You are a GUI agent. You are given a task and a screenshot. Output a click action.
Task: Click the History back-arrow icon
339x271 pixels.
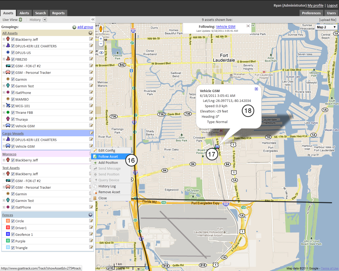click(44, 19)
